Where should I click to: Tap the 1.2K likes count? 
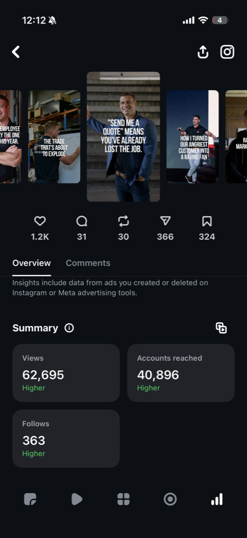click(40, 237)
